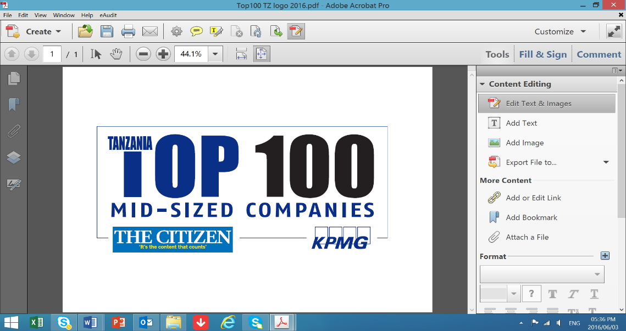Show the Bookmarks navigation panel
This screenshot has height=331, width=626.
coord(14,105)
